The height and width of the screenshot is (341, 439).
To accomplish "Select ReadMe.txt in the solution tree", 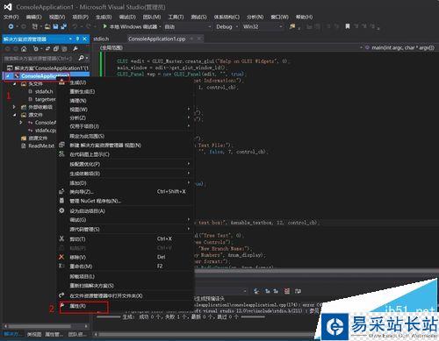I will [x=41, y=146].
